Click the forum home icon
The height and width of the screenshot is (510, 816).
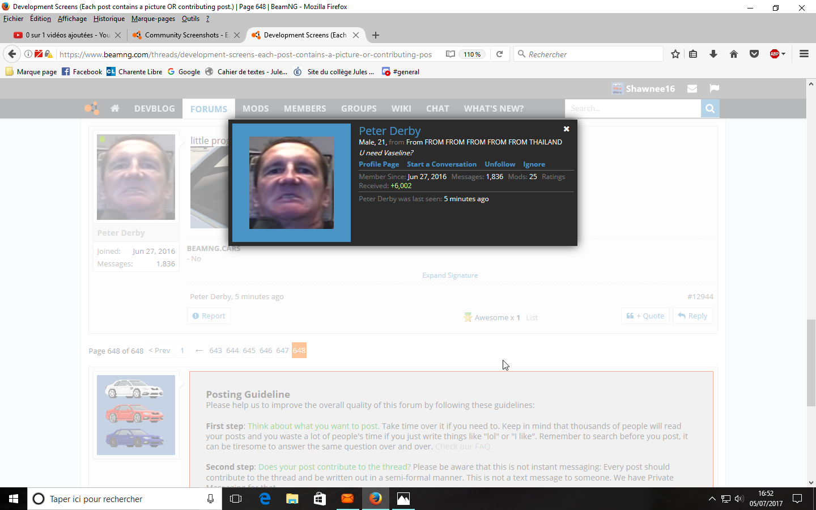tap(115, 108)
